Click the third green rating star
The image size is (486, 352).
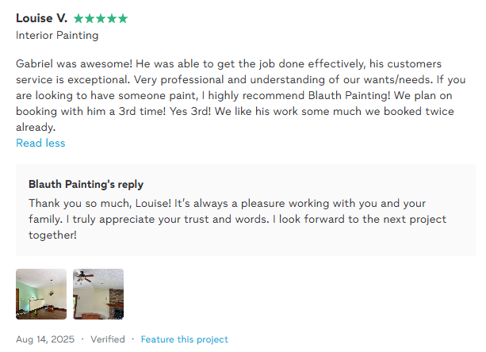(100, 18)
